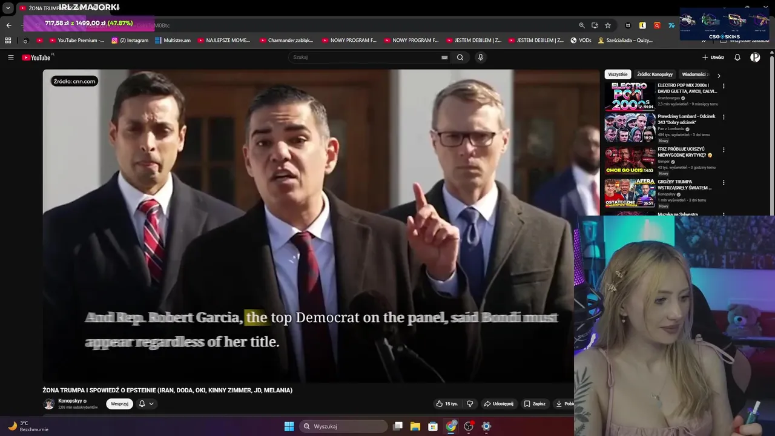This screenshot has width=775, height=436.
Task: Click the browser back arrow
Action: point(8,25)
